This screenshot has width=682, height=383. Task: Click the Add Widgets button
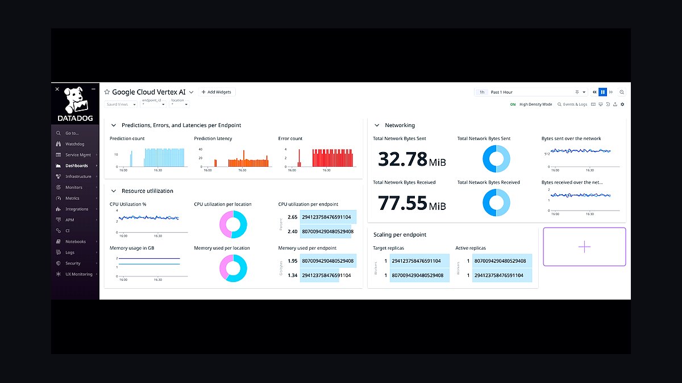[217, 92]
